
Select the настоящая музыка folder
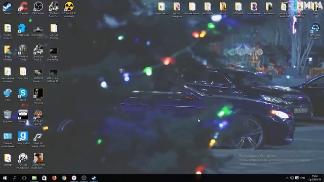pyautogui.click(x=8, y=74)
